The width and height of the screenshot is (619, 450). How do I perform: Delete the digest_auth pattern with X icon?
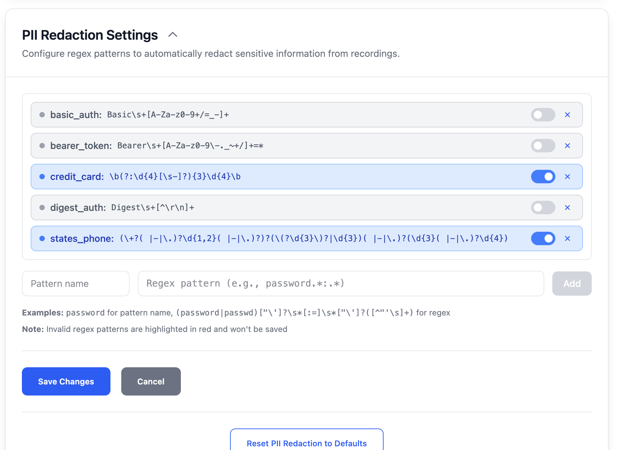[x=567, y=208]
